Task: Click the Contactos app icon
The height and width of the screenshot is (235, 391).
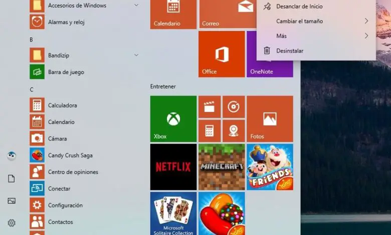Action: click(37, 222)
